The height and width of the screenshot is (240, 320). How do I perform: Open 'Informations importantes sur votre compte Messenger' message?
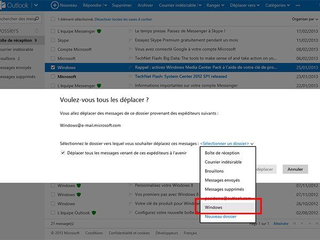tap(186, 85)
